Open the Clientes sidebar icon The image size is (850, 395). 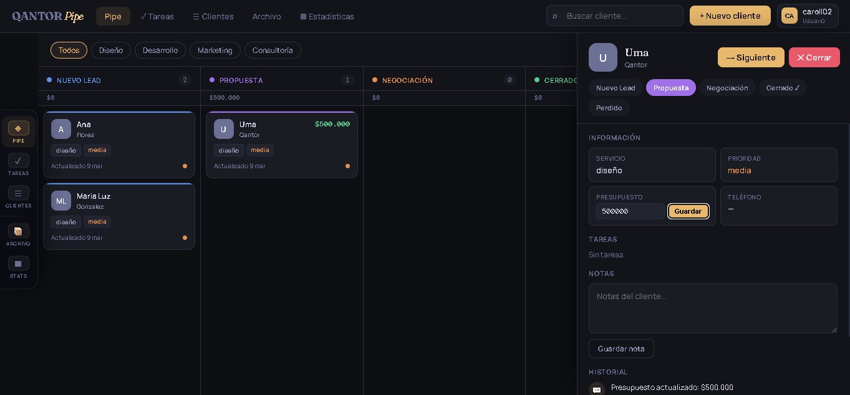click(x=18, y=193)
